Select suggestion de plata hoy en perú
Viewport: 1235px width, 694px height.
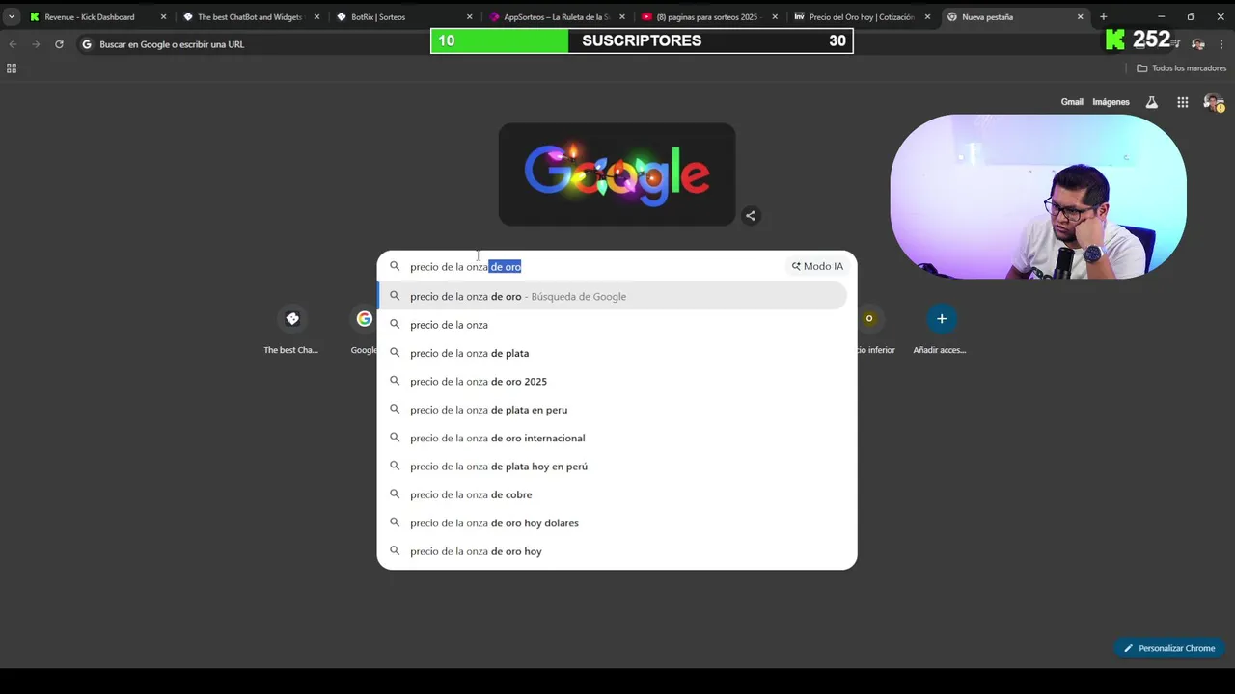pos(612,467)
